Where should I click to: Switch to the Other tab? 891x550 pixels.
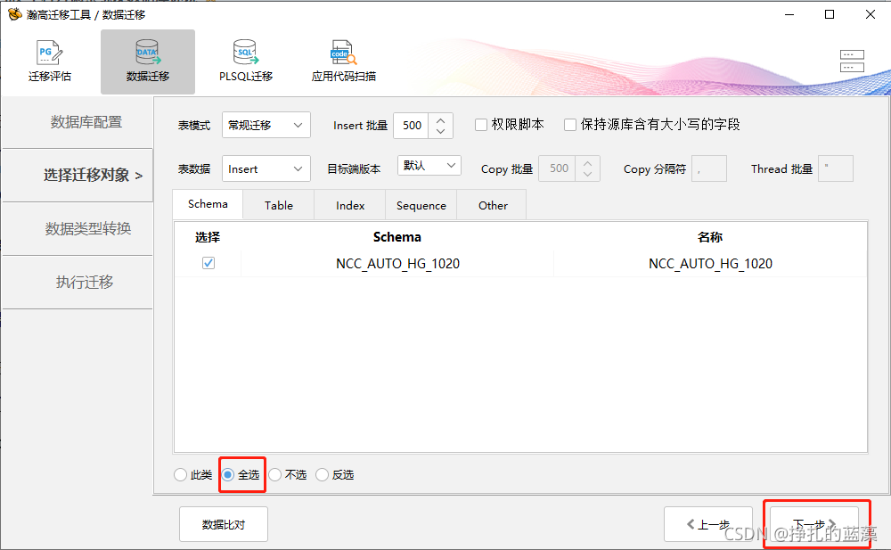493,205
